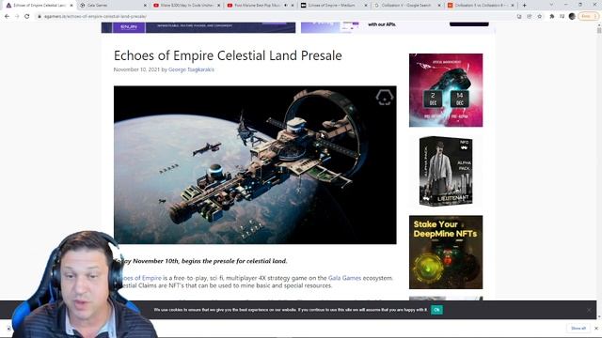
Task: Switch to Civilization 5 vs Civilization 6 tab
Action: (x=481, y=6)
